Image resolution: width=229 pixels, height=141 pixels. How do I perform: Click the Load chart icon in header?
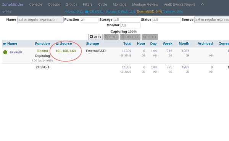click(x=66, y=12)
